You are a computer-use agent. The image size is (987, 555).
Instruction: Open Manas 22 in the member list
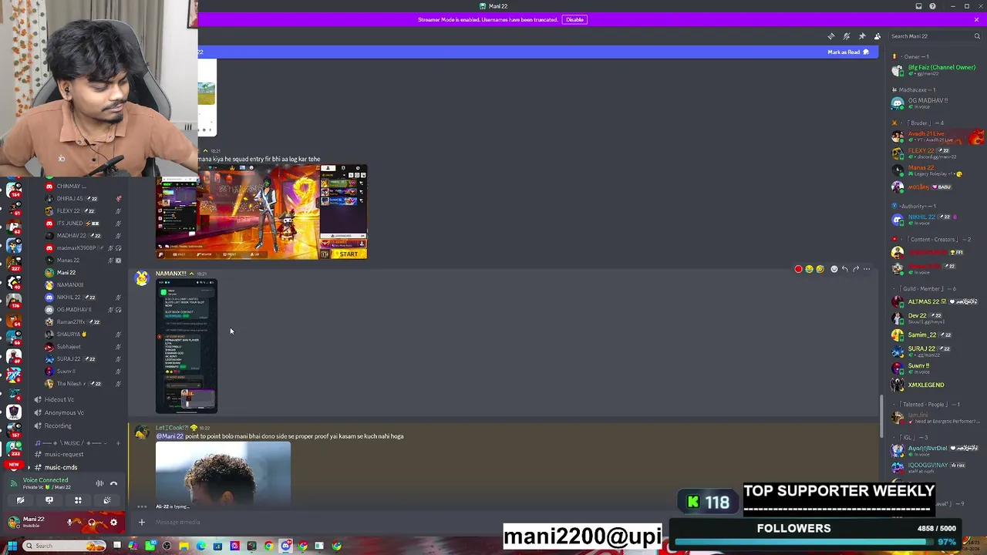tap(935, 170)
